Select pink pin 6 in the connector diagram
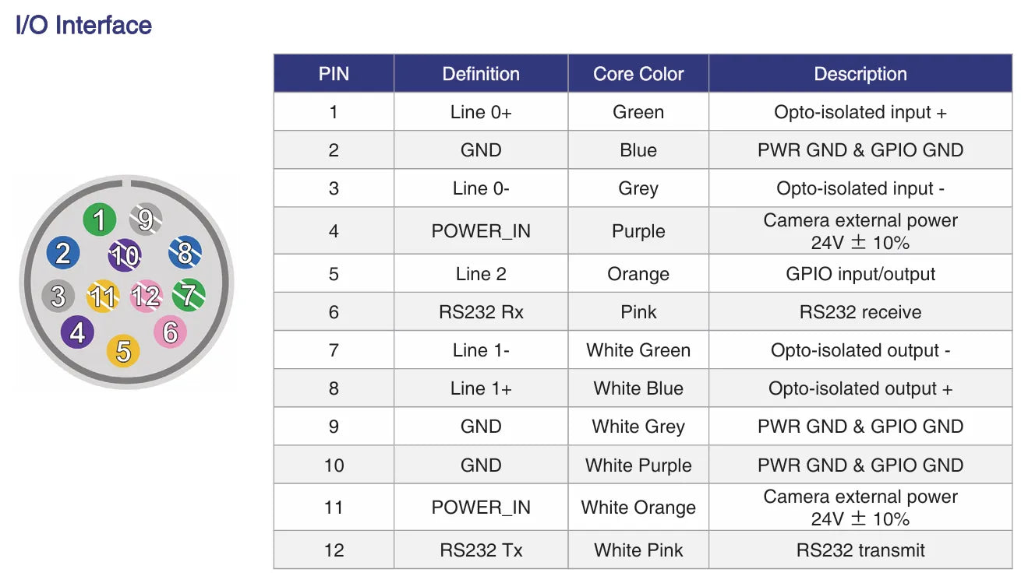This screenshot has width=1021, height=576. [x=170, y=332]
